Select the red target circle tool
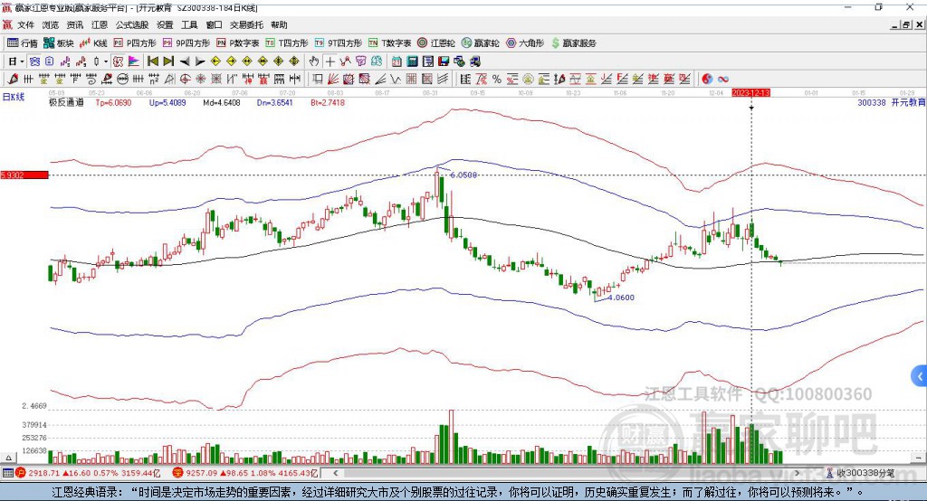This screenshot has width=927, height=501. [185, 80]
